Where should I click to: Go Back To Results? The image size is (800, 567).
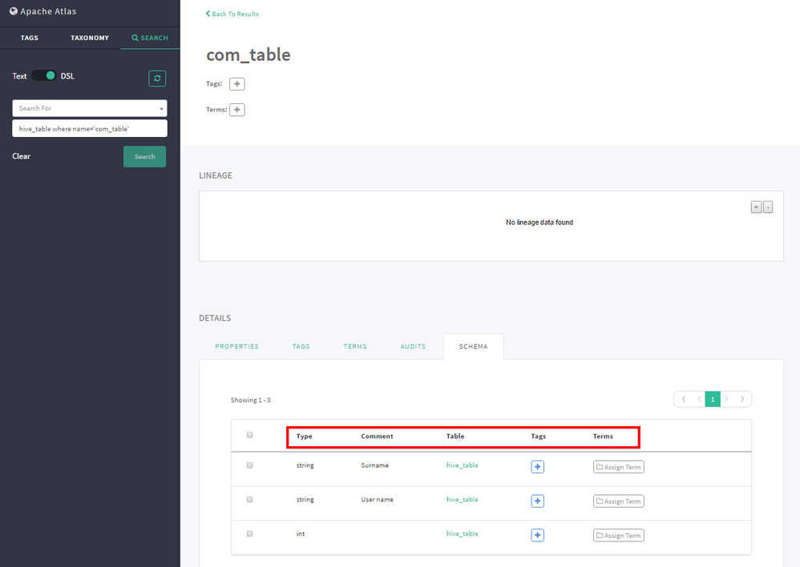(232, 14)
